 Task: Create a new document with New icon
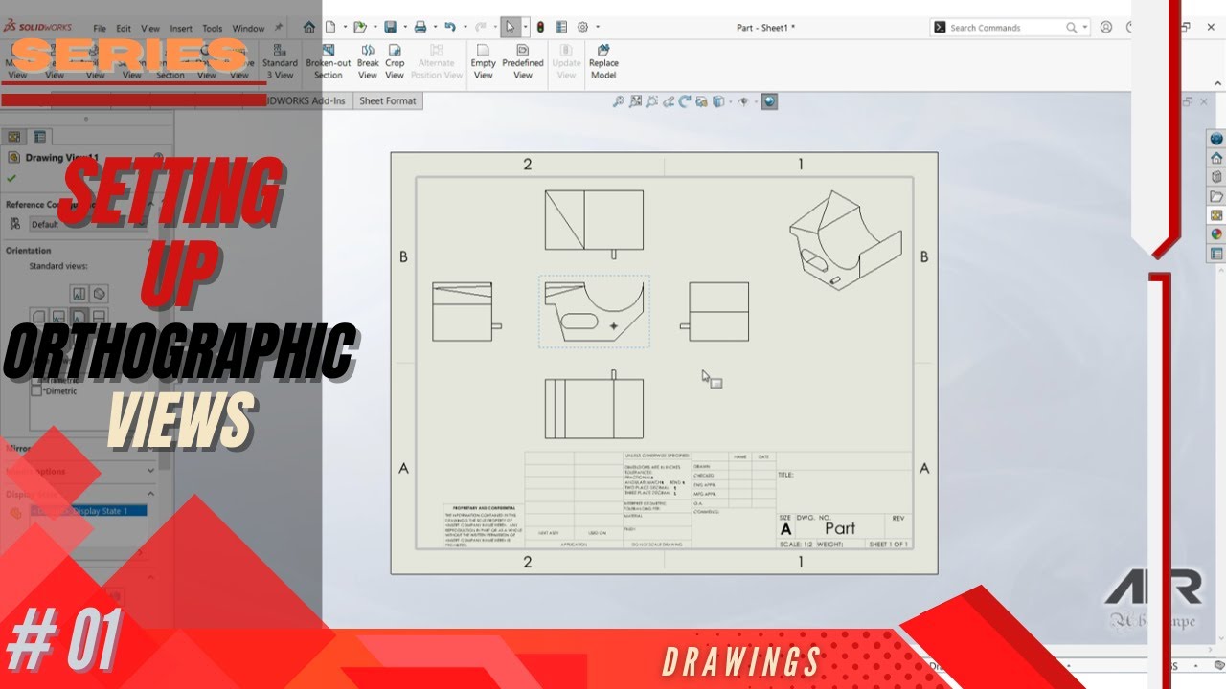329,28
